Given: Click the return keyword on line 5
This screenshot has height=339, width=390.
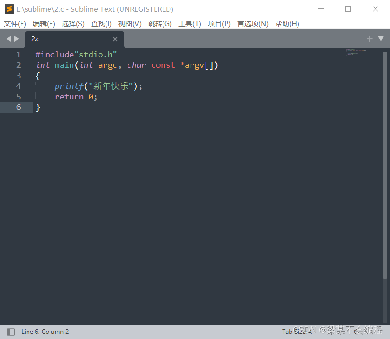Looking at the screenshot, I should pos(69,97).
